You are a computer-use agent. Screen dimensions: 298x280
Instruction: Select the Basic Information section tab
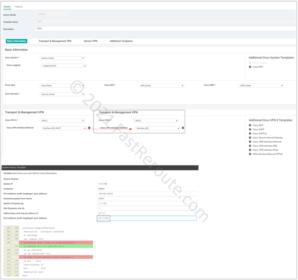pyautogui.click(x=16, y=41)
